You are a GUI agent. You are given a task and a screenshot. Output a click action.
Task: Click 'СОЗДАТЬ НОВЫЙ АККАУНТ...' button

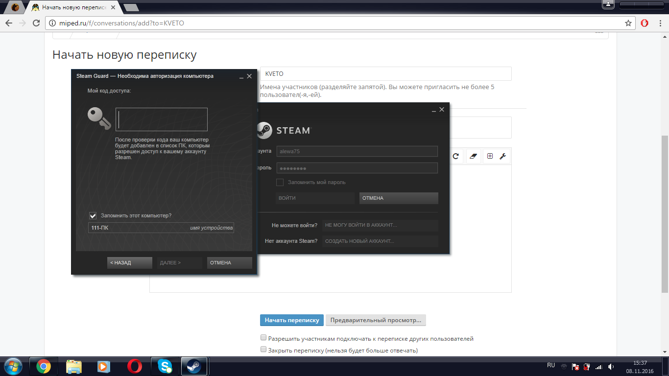[x=380, y=241]
